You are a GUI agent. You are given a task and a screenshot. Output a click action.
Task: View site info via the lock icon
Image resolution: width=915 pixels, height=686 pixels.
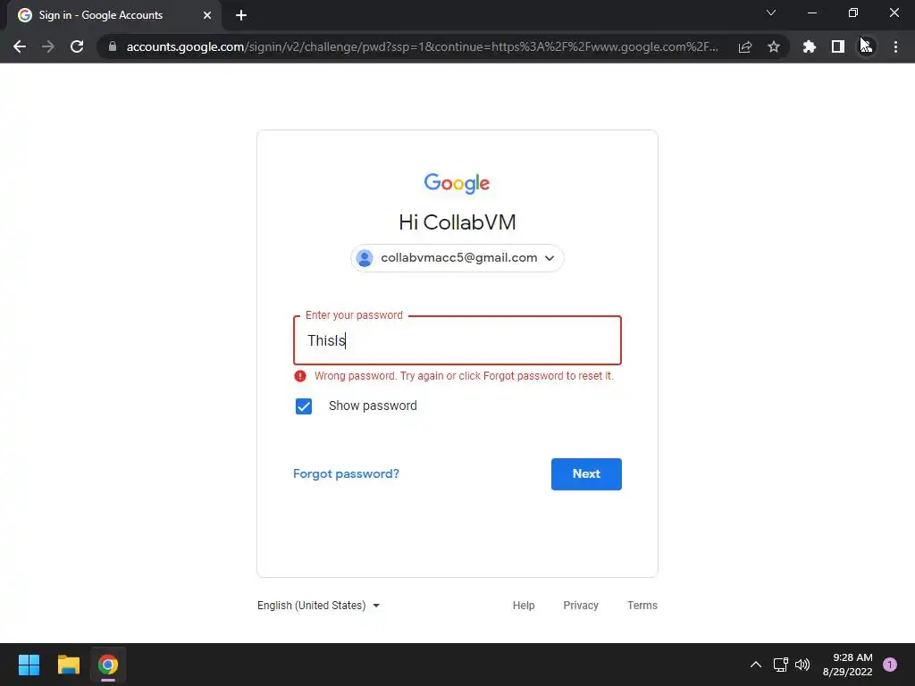point(113,46)
